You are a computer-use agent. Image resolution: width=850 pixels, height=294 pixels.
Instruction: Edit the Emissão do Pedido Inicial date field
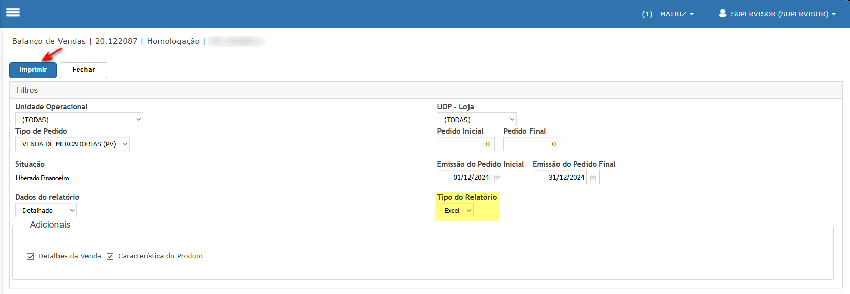pyautogui.click(x=464, y=178)
